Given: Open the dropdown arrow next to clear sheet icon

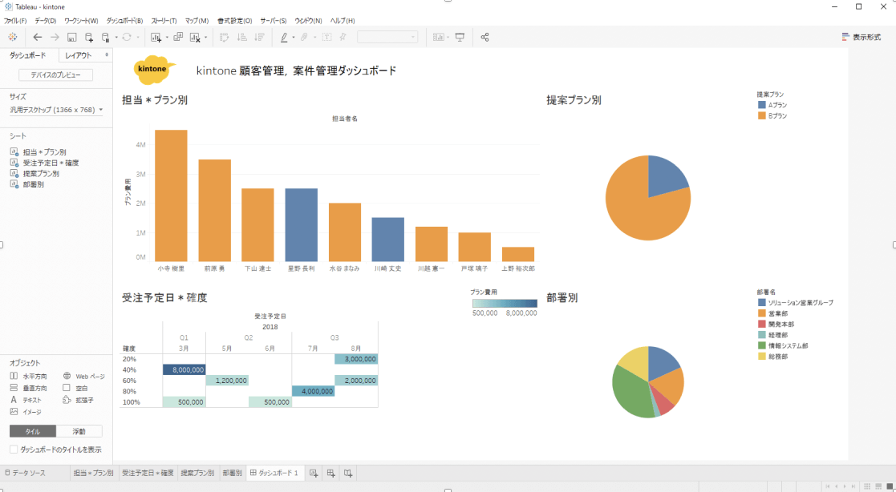Looking at the screenshot, I should (205, 38).
